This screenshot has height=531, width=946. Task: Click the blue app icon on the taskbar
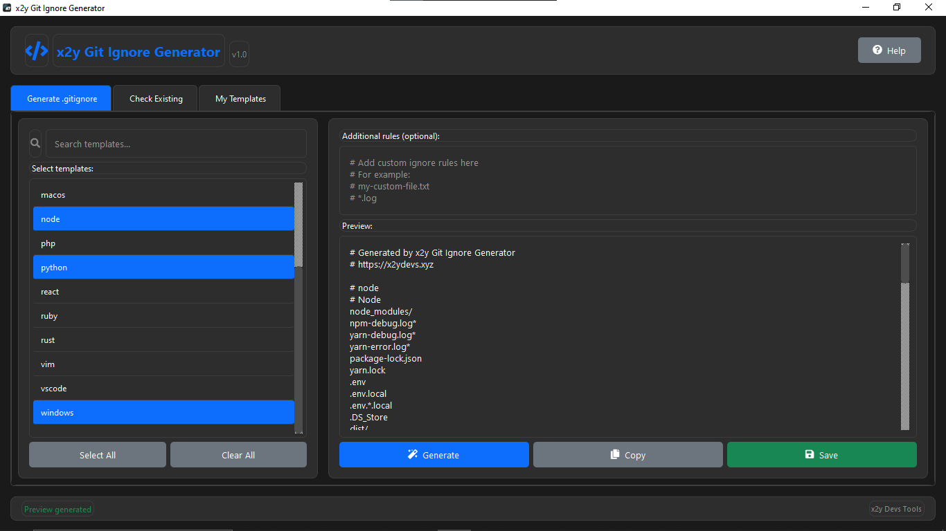454,529
